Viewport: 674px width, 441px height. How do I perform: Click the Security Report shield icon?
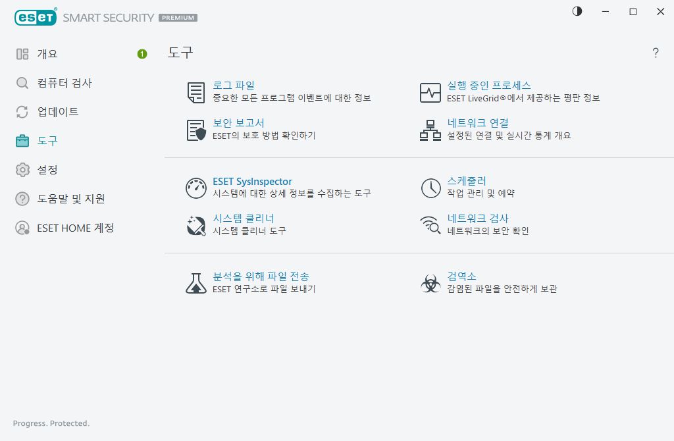point(195,131)
